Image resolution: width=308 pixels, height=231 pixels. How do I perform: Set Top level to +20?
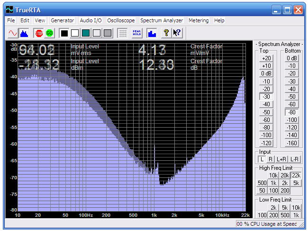(x=266, y=58)
